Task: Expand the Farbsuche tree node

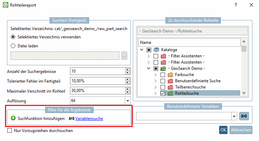Action: (x=156, y=75)
